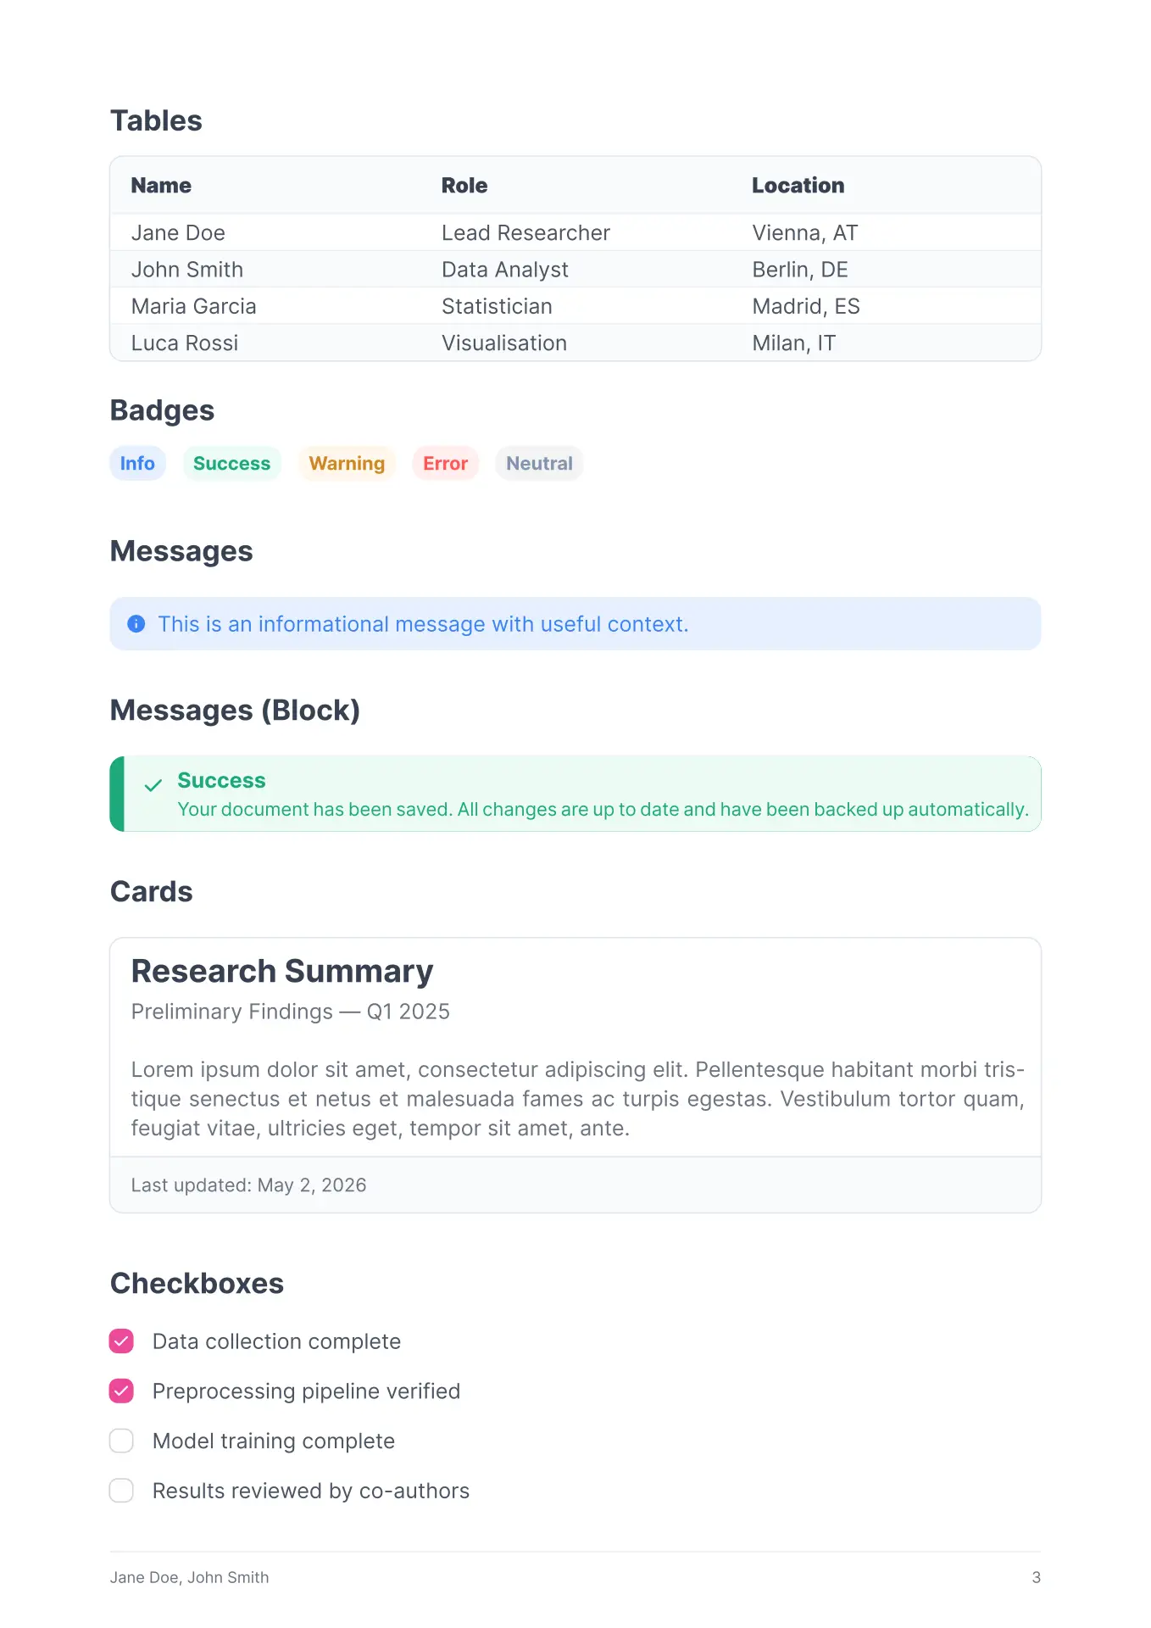Click the blue info circle icon
Screen dimensions: 1151x1628
click(136, 624)
